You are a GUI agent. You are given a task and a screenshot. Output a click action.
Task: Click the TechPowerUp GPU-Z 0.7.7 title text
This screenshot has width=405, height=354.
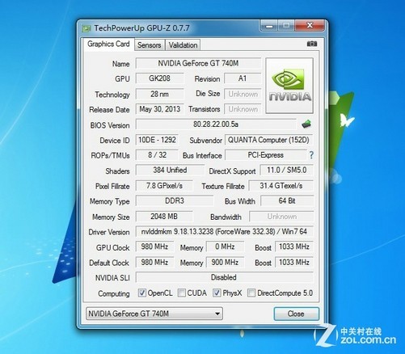[141, 28]
